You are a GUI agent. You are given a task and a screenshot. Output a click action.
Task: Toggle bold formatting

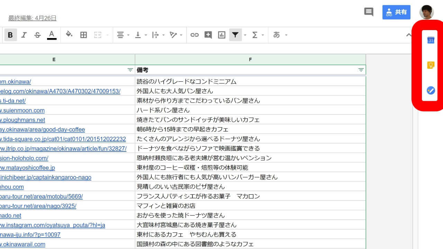tap(10, 35)
